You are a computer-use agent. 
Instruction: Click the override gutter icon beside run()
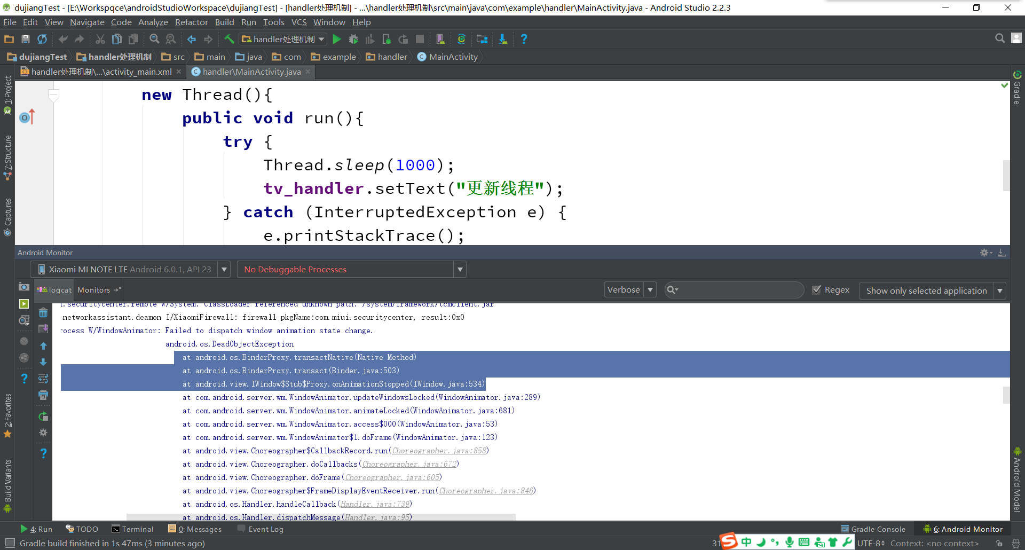coord(27,117)
